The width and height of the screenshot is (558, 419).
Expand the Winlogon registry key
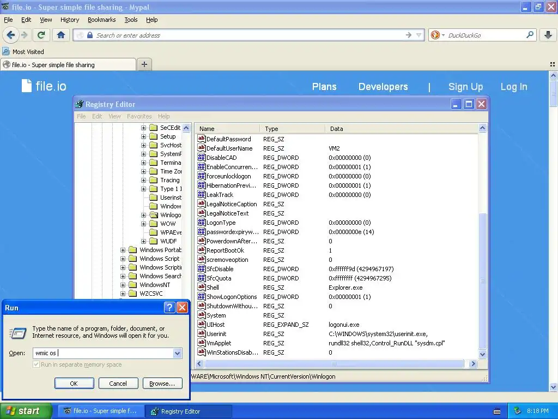coord(143,215)
